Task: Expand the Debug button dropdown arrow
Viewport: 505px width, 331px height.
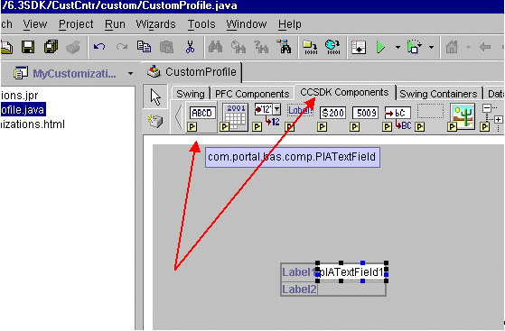Action: (431, 47)
